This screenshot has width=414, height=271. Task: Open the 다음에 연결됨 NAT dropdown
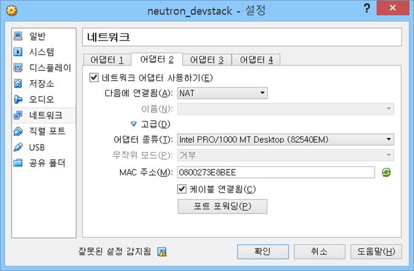(x=222, y=93)
